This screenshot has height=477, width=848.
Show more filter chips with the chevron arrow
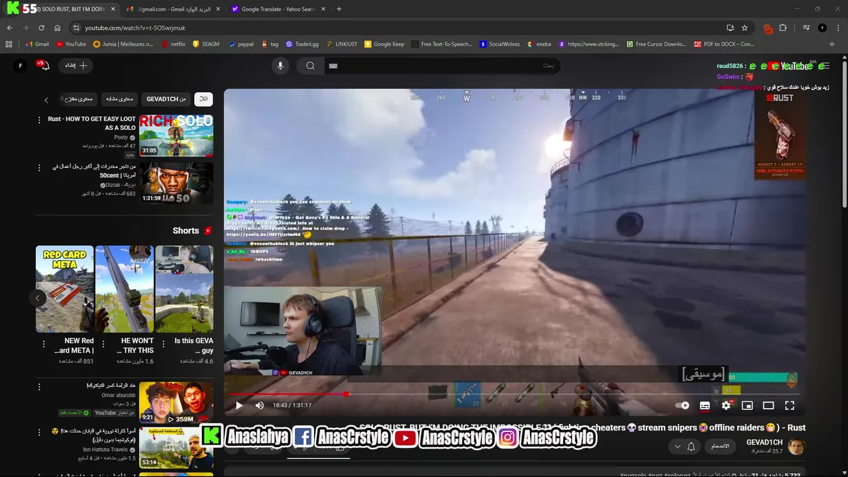pyautogui.click(x=46, y=100)
